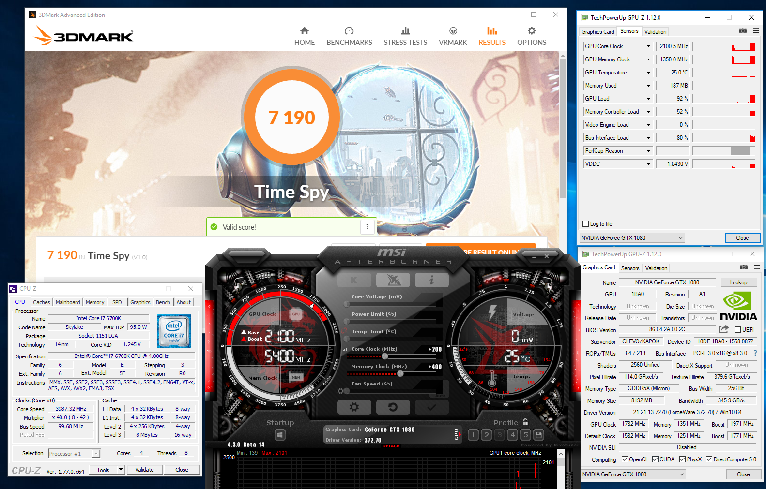Screen dimensions: 766x489
Task: Open the 3DMark BENCHMARKS section
Action: pyautogui.click(x=350, y=37)
